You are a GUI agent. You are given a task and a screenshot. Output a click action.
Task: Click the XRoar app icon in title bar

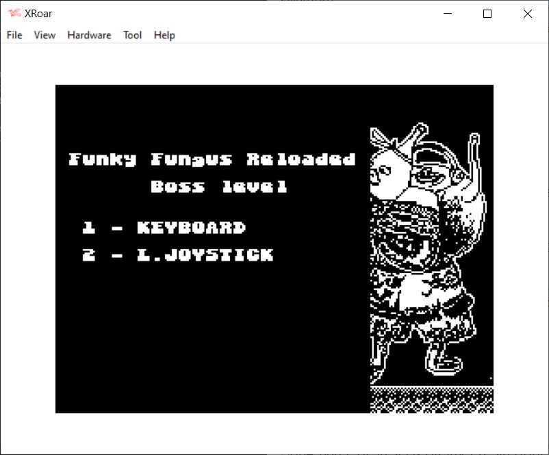tap(14, 14)
